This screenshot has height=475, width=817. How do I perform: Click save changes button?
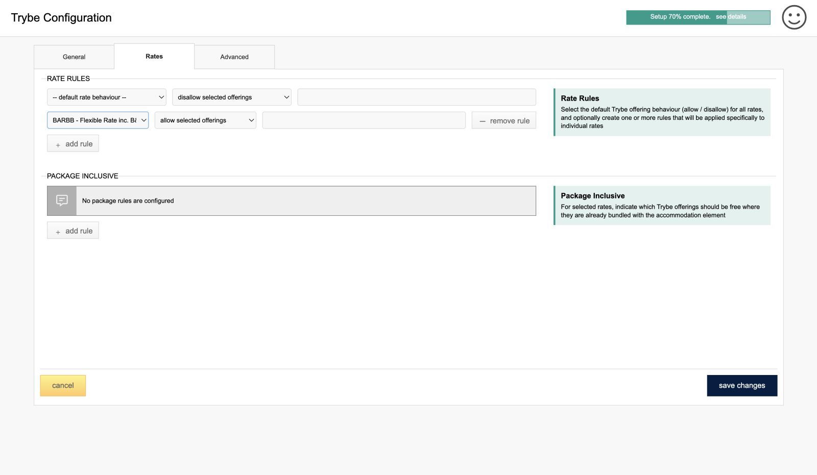[742, 386]
